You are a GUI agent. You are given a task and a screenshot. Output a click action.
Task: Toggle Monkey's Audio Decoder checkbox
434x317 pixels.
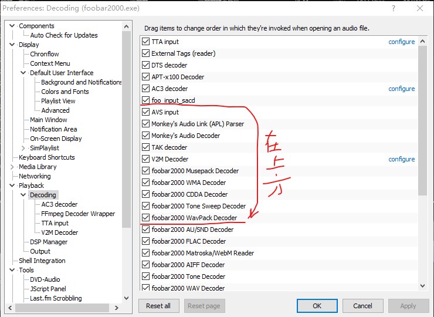(x=146, y=136)
